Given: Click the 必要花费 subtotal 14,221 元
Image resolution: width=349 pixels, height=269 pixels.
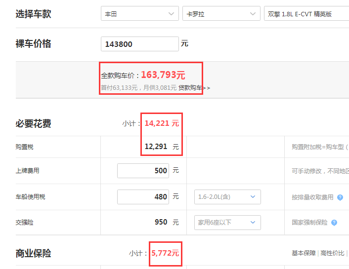Looking at the screenshot, I should click(x=162, y=123).
